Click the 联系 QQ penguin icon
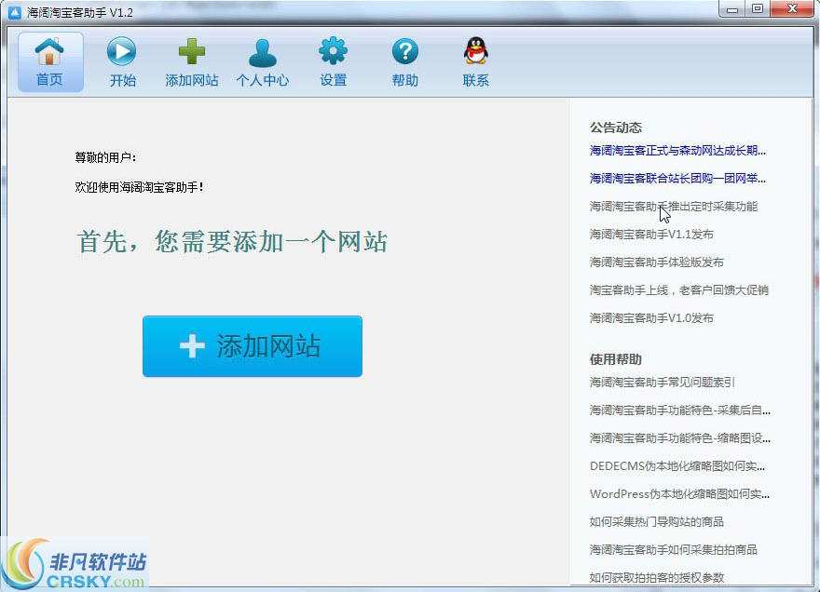The width and height of the screenshot is (820, 592). pos(476,50)
